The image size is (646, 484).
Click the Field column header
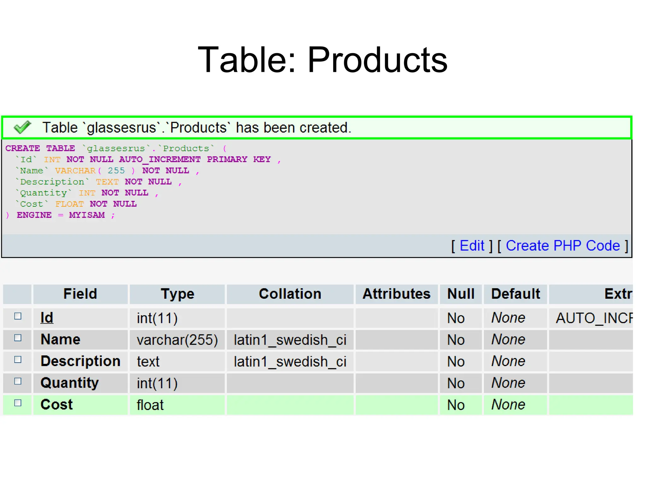tap(80, 294)
